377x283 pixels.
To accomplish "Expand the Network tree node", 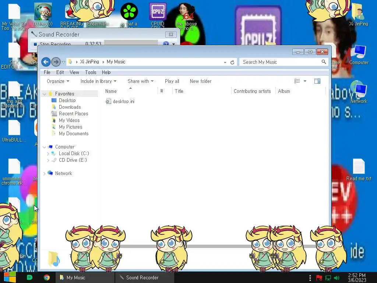I will [x=45, y=174].
